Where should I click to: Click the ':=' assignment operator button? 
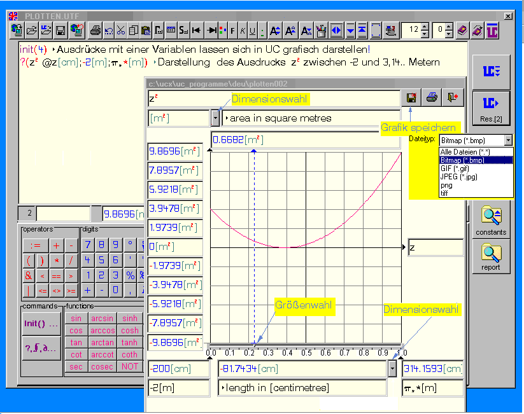[x=36, y=246]
